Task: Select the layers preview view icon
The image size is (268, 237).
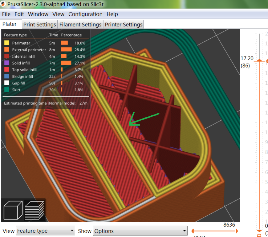Action: click(x=35, y=210)
